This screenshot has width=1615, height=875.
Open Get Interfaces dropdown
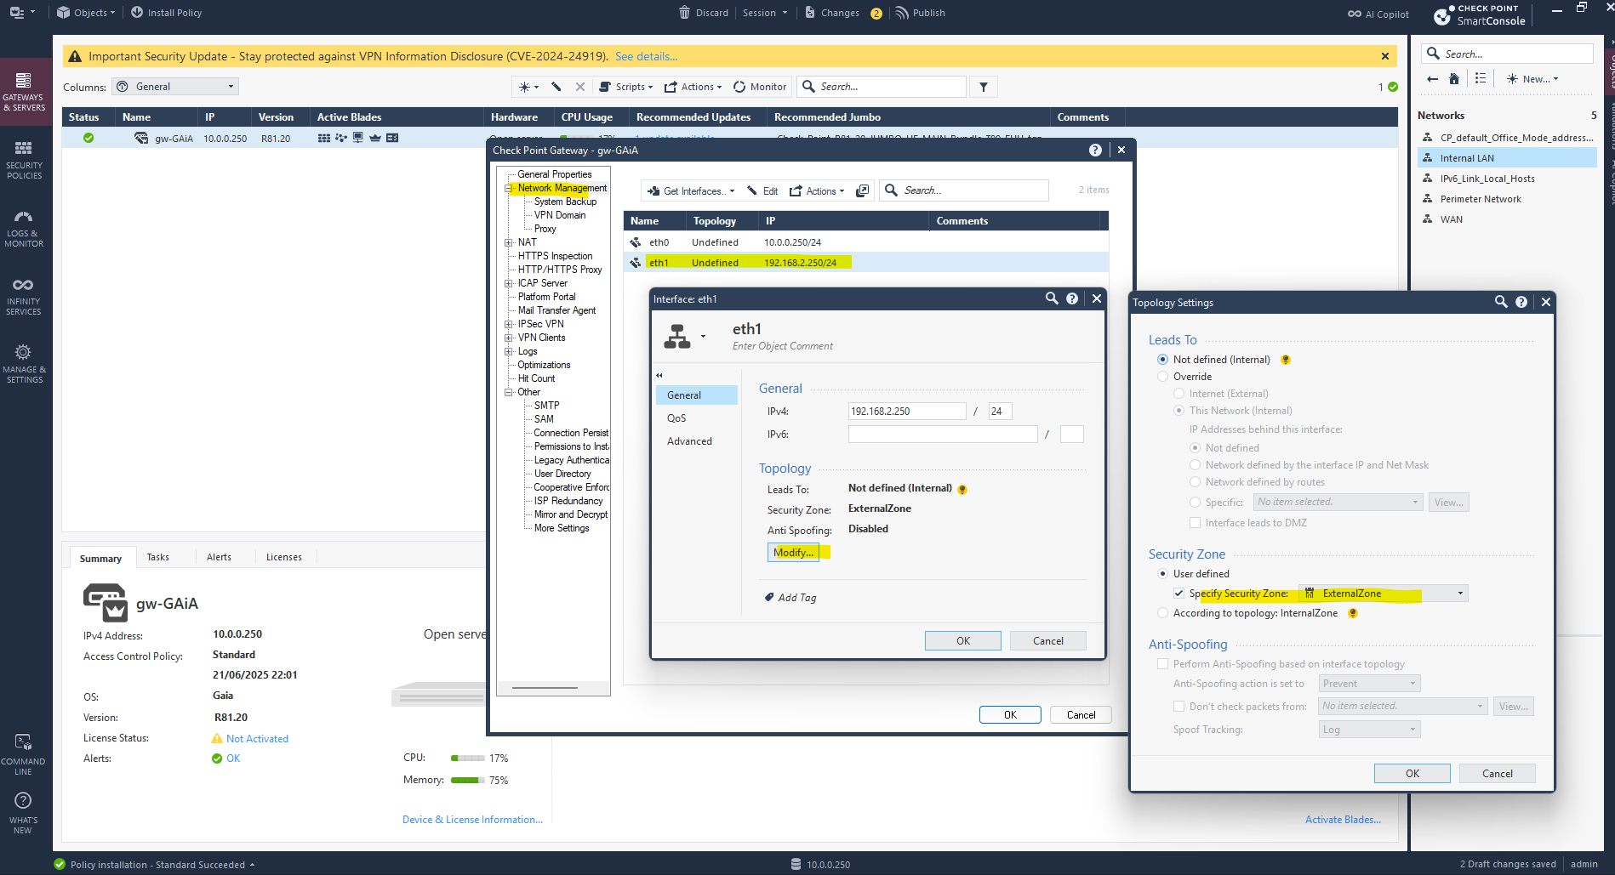coord(691,190)
